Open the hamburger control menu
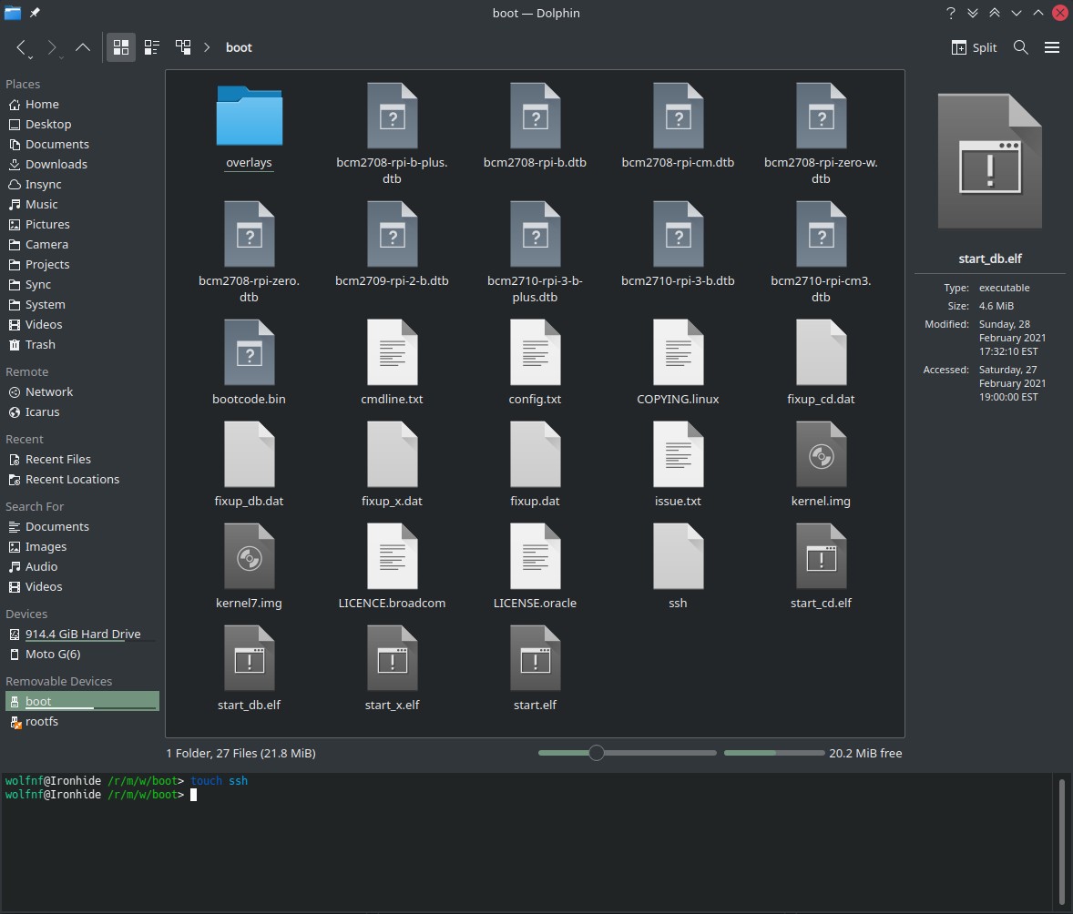 pos(1052,47)
